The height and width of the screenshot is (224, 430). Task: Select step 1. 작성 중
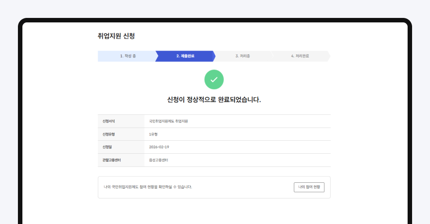pyautogui.click(x=128, y=56)
